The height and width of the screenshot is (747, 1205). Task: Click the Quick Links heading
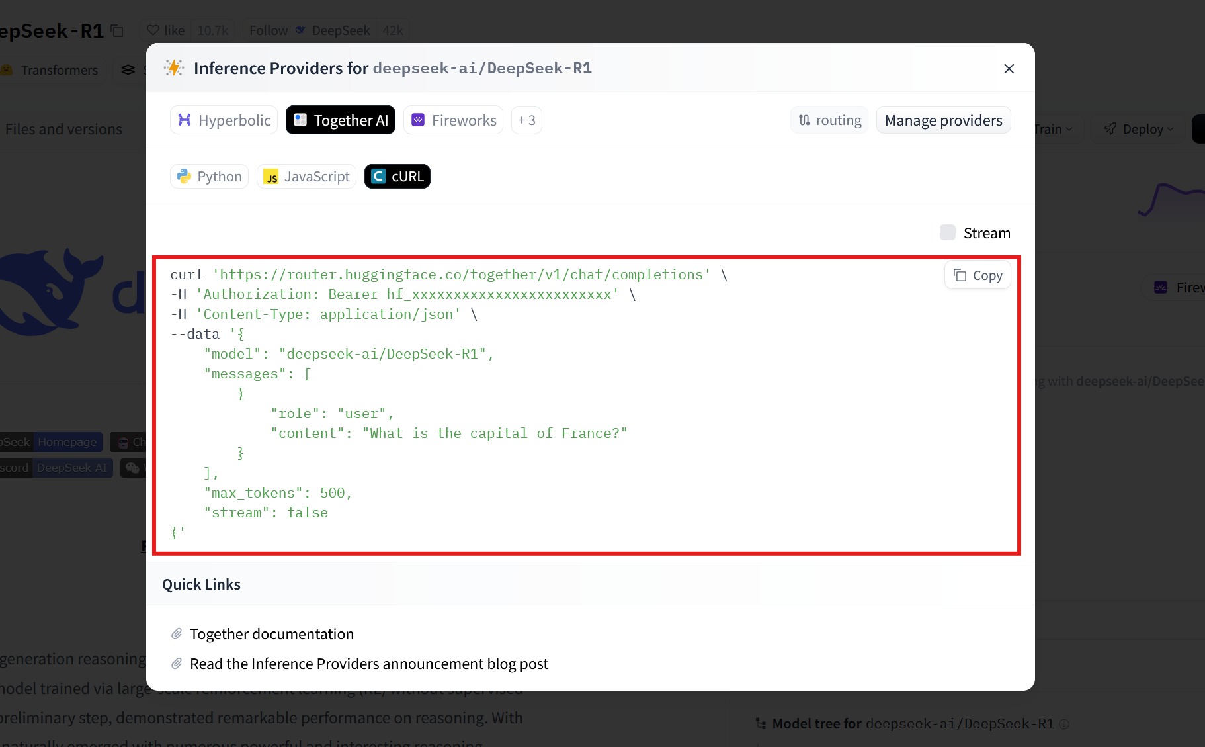[x=201, y=584]
